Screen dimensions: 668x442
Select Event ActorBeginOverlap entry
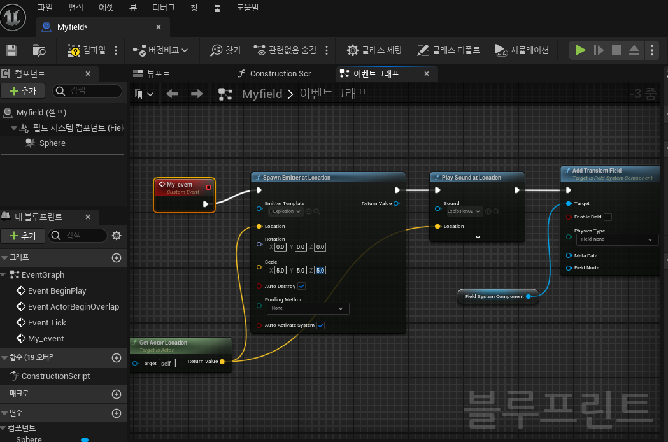pos(73,307)
